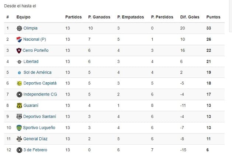The height and width of the screenshot is (163, 232).
Task: Click the Sol de América crest
Action: pos(19,73)
